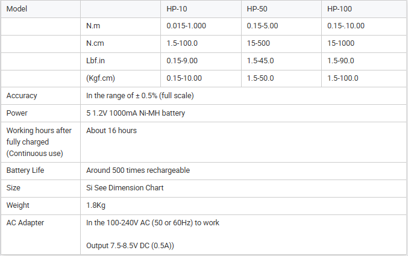Click the 1.8Kg weight value
This screenshot has width=408, height=256.
[x=96, y=205]
